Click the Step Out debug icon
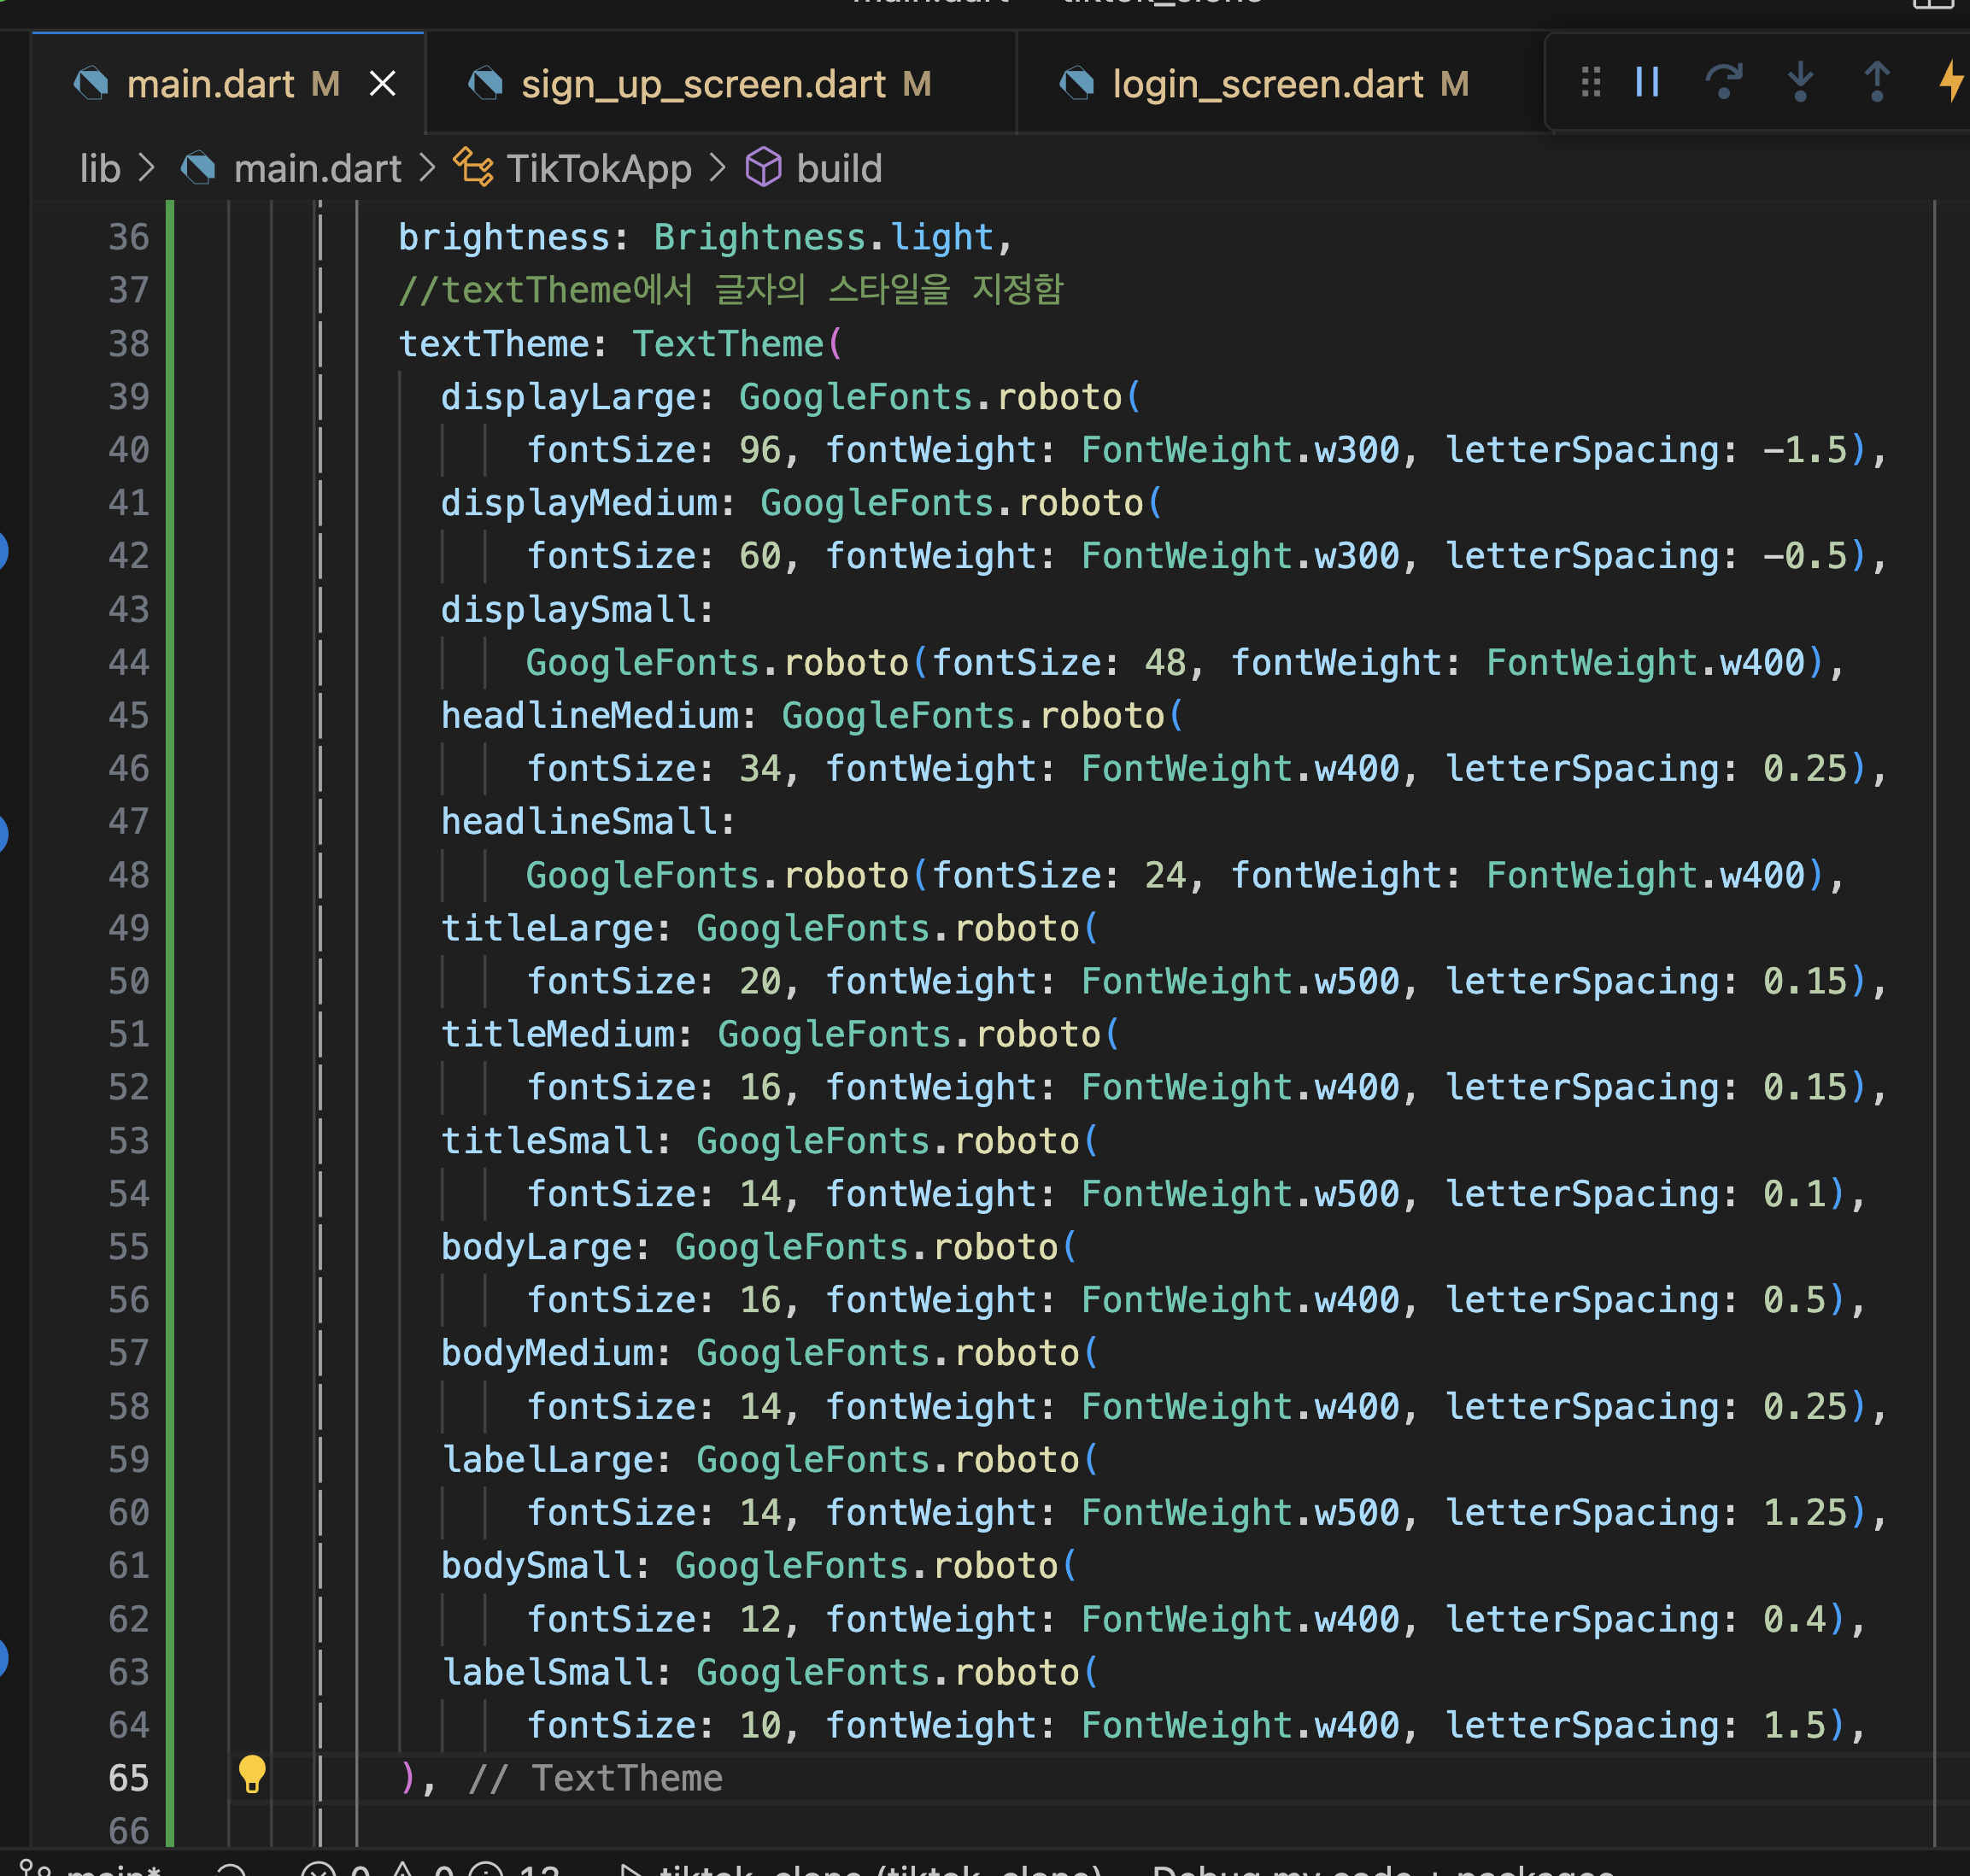 1877,82
